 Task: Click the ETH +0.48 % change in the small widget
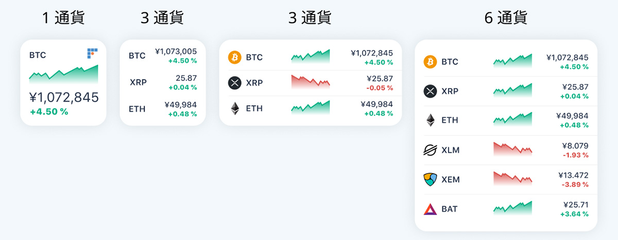pos(182,114)
